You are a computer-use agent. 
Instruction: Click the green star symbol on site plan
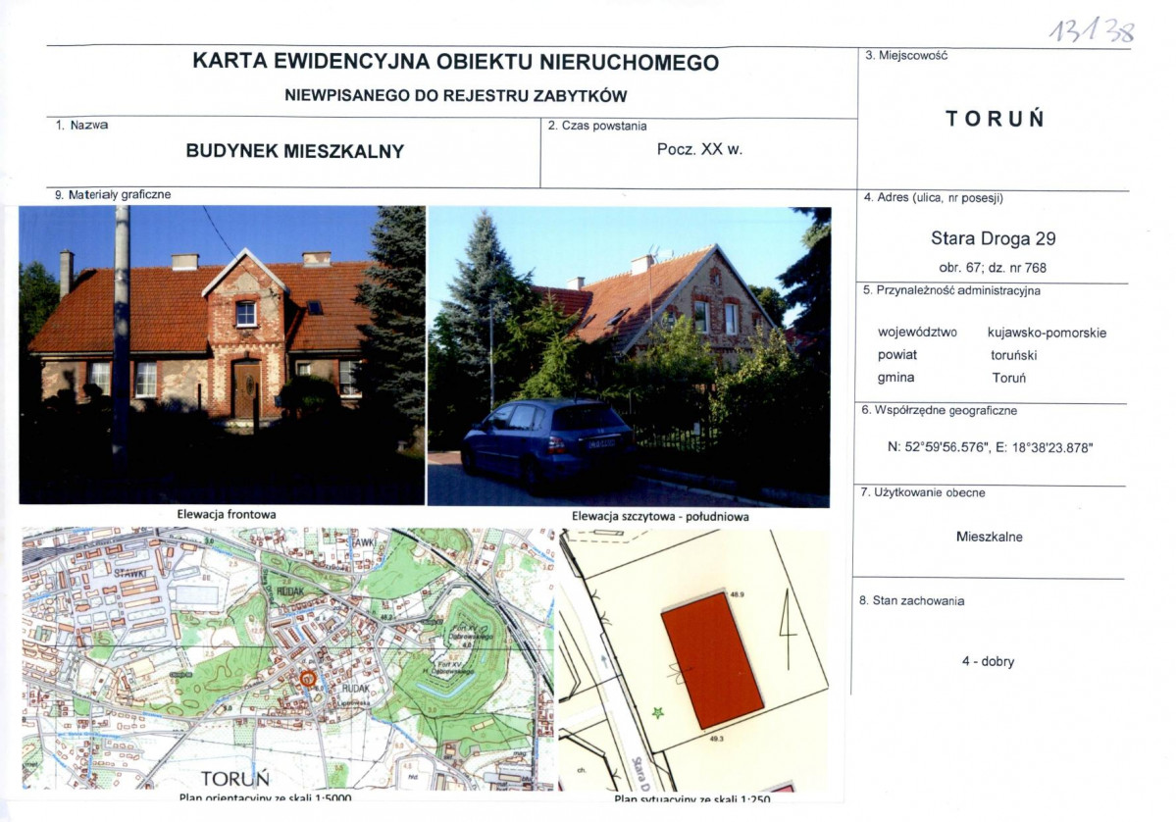click(658, 712)
